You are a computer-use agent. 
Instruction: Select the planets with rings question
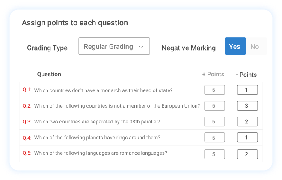click(x=97, y=138)
